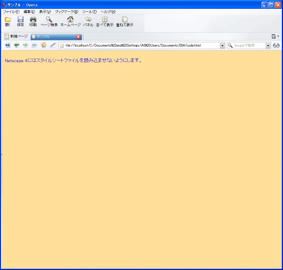This screenshot has height=270, width=283.
Task: Open the trash can dropdown arrow
Action: point(278,36)
